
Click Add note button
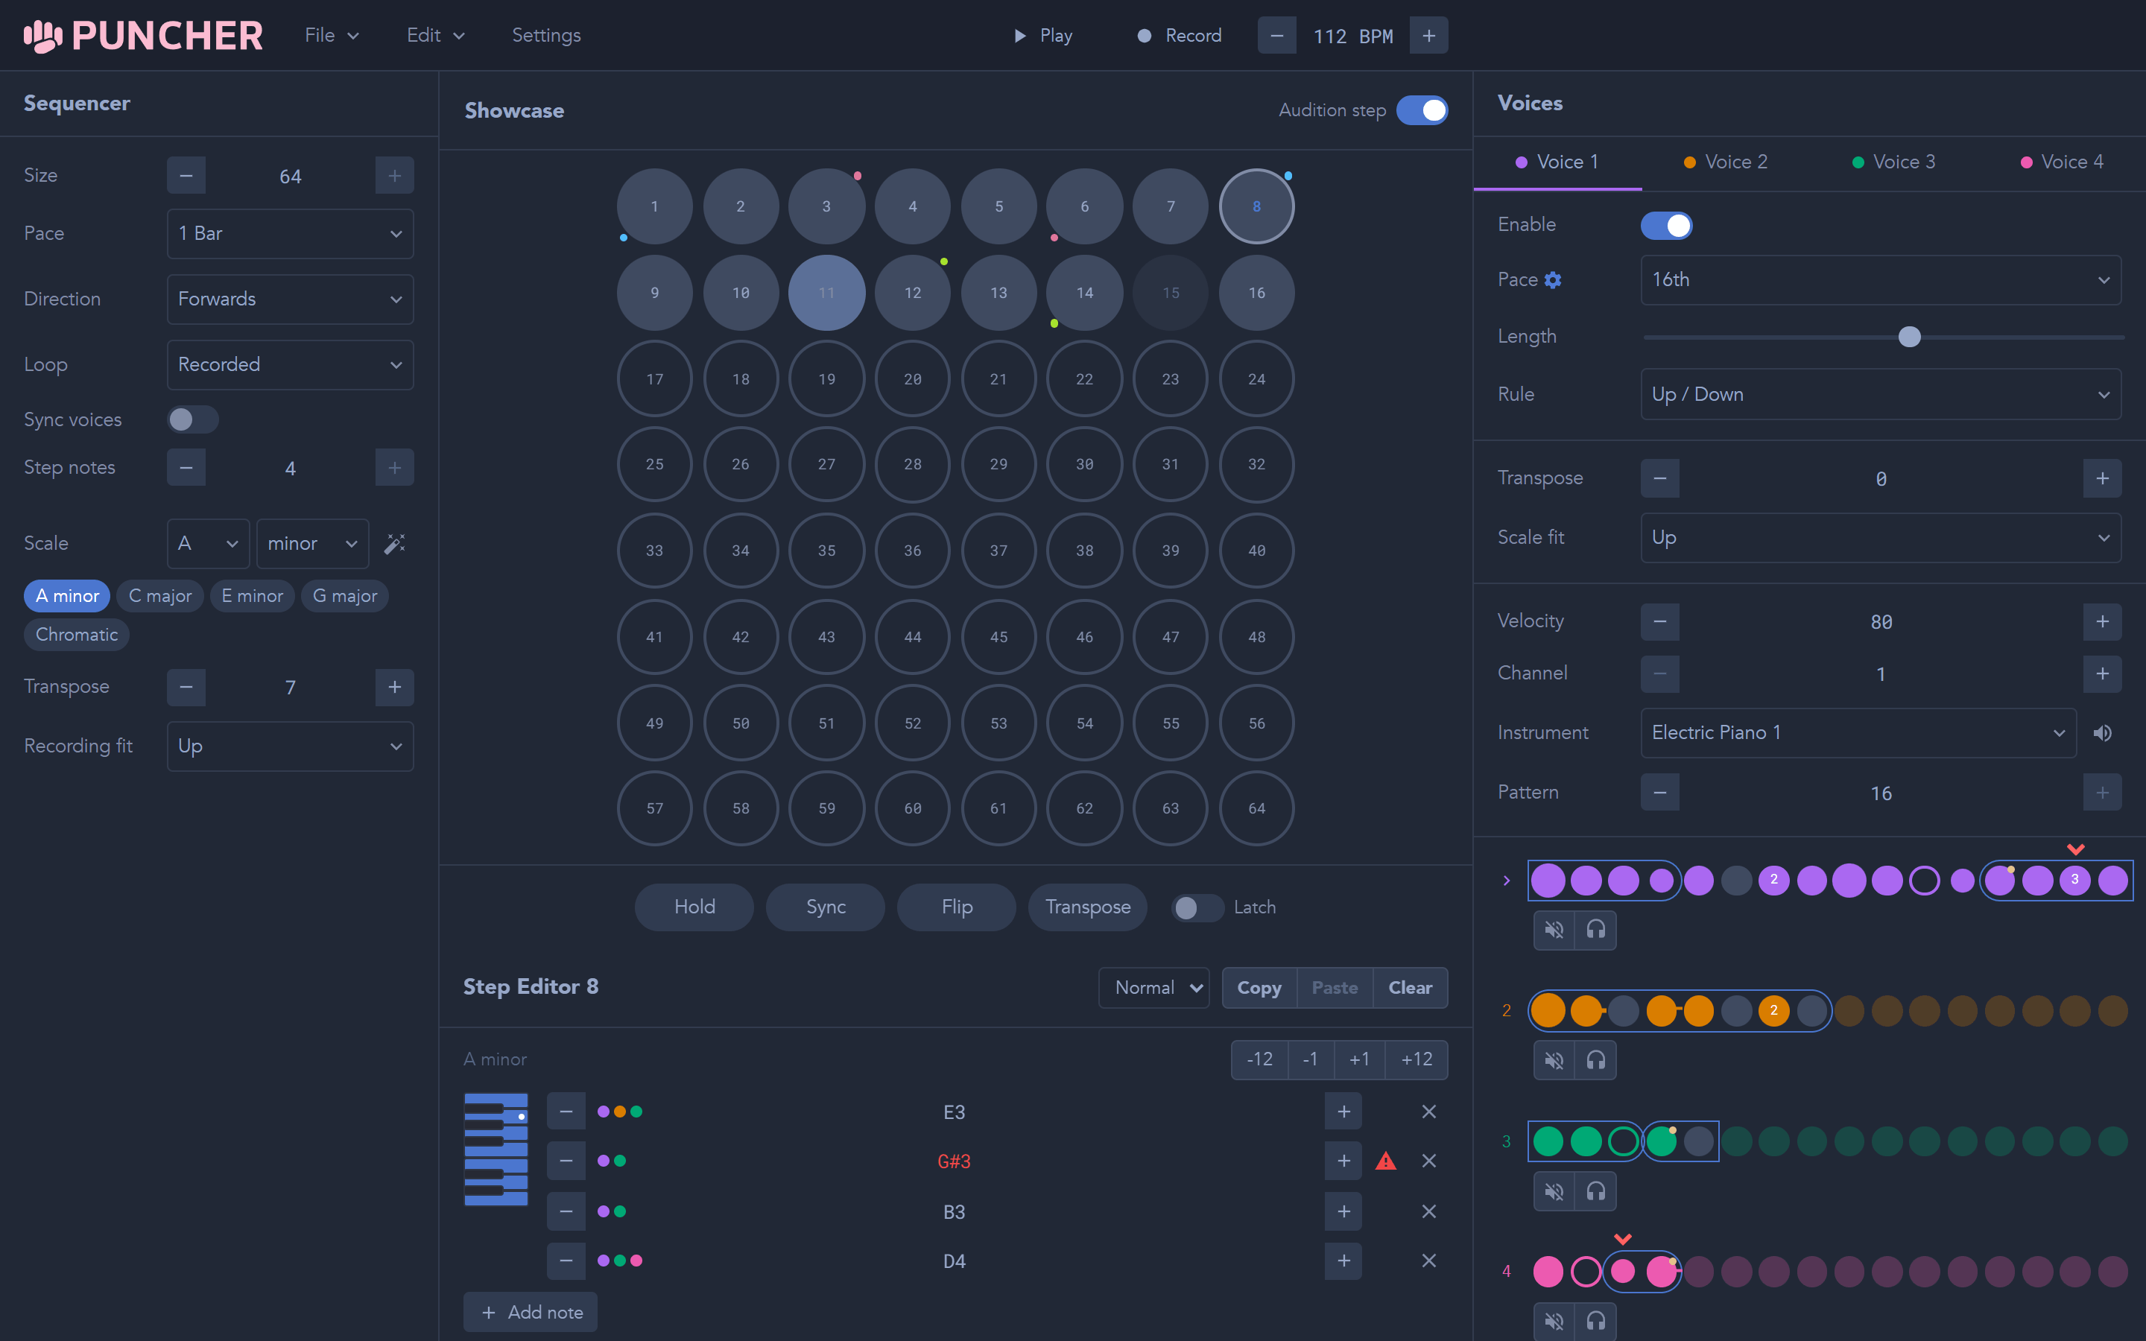point(531,1313)
